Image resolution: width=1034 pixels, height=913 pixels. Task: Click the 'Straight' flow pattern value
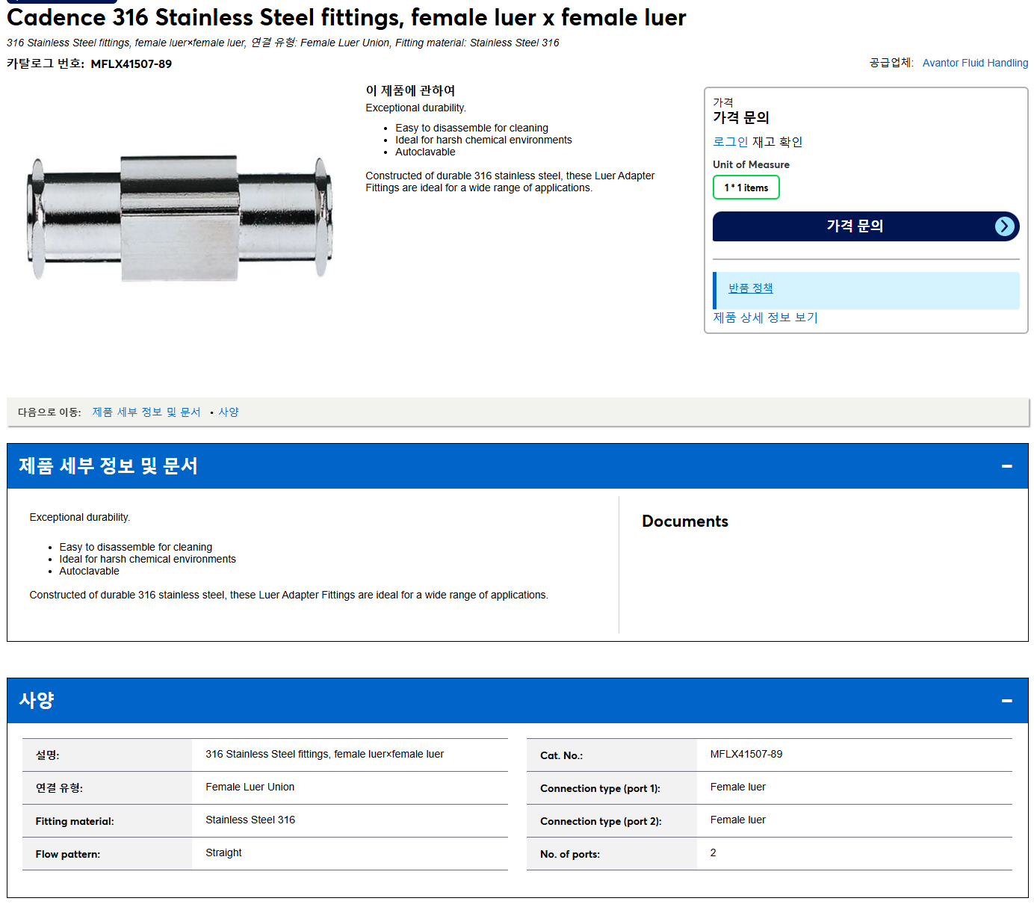pyautogui.click(x=223, y=853)
